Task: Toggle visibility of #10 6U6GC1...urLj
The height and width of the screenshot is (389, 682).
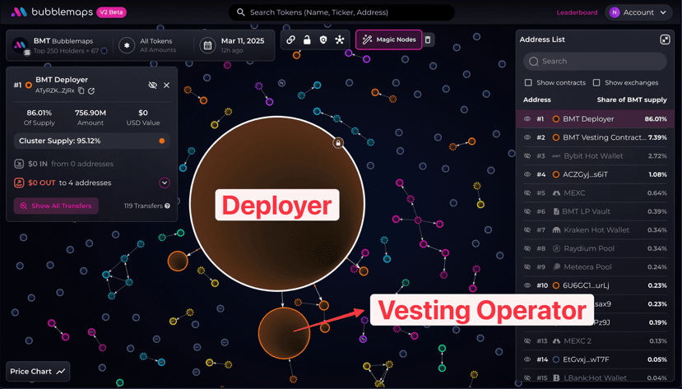Action: tap(527, 285)
